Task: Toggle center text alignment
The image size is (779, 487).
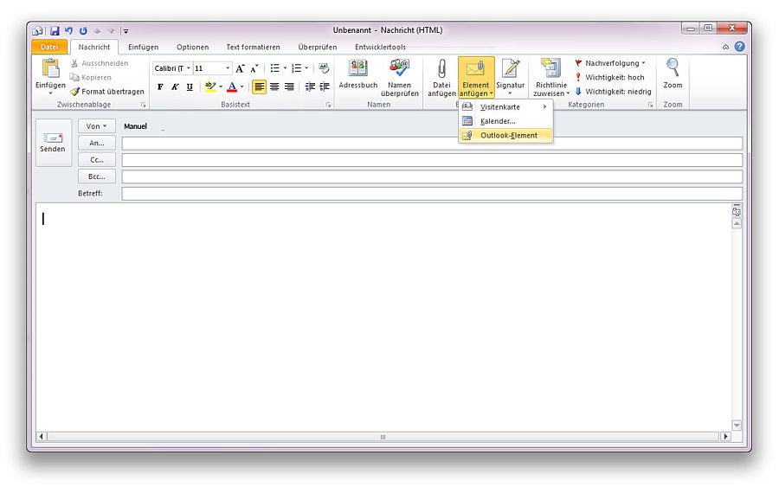Action: [x=274, y=87]
